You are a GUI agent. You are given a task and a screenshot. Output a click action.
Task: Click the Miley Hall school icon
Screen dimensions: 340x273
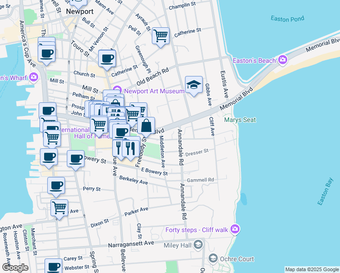198,245
